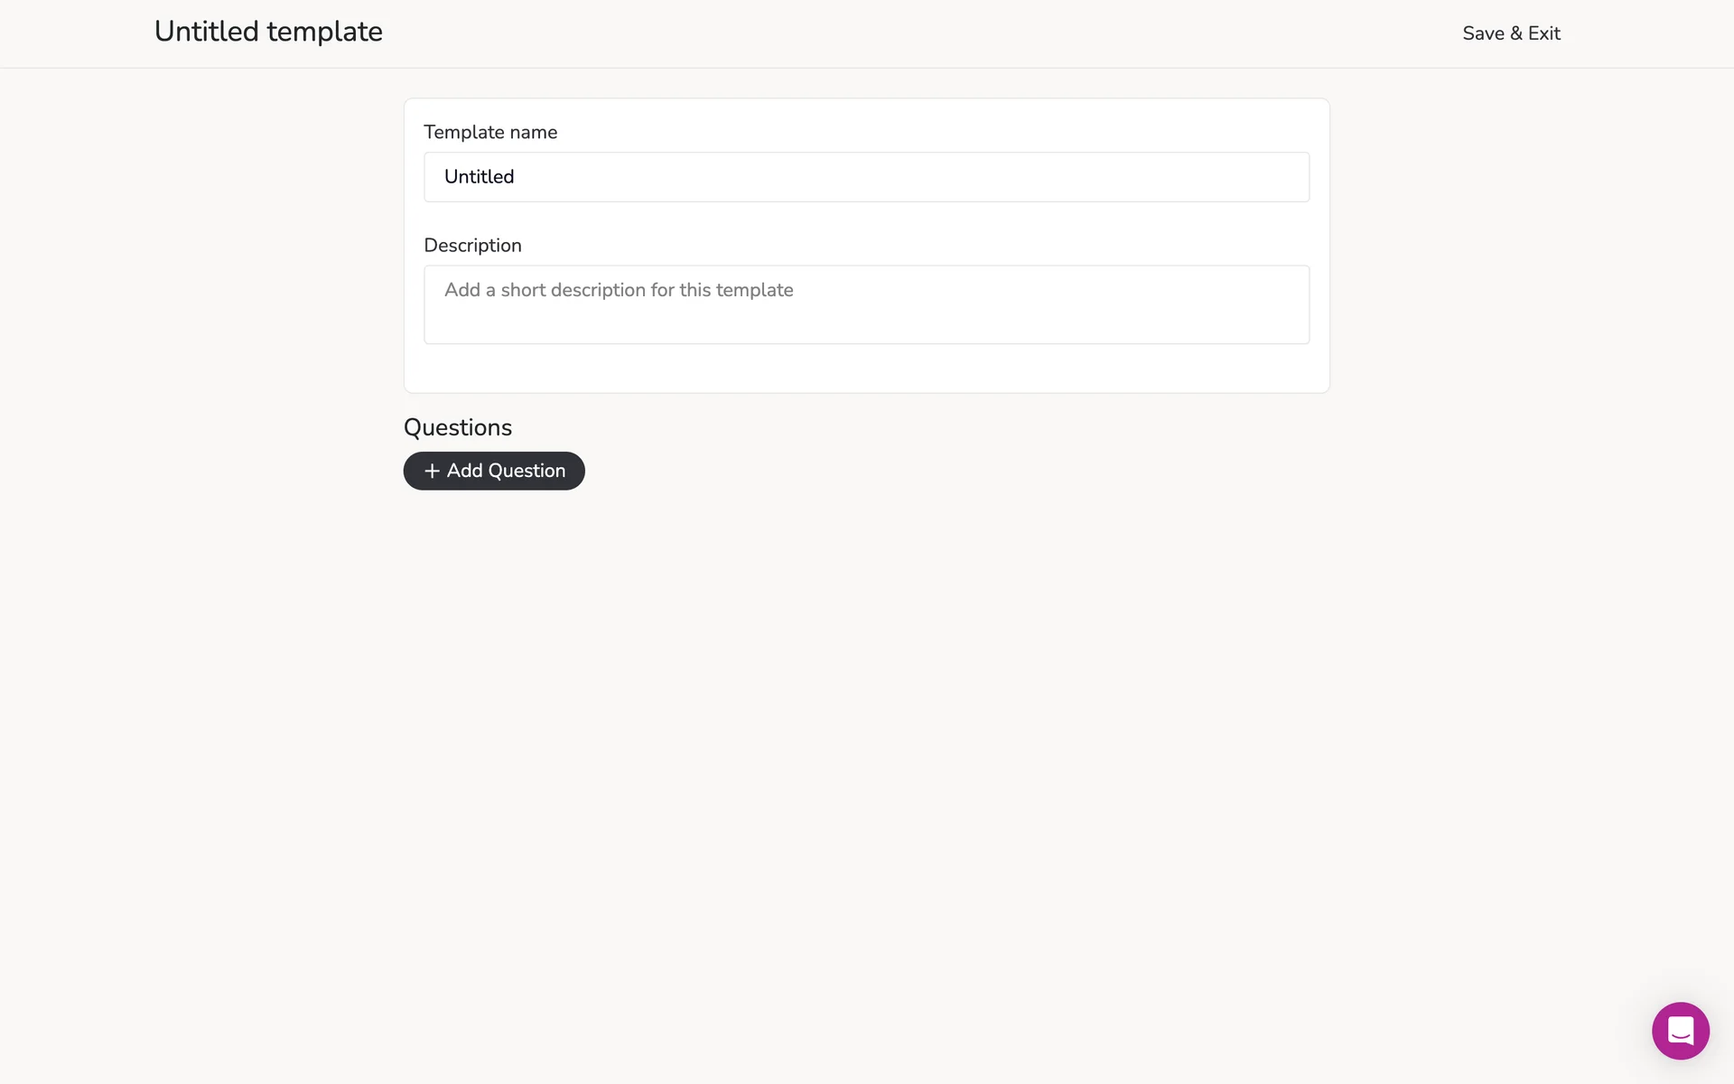
Task: Click the Untitled template page title
Action: [x=268, y=32]
